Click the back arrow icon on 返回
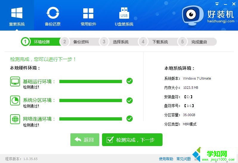238x163 pixels. 78,140
